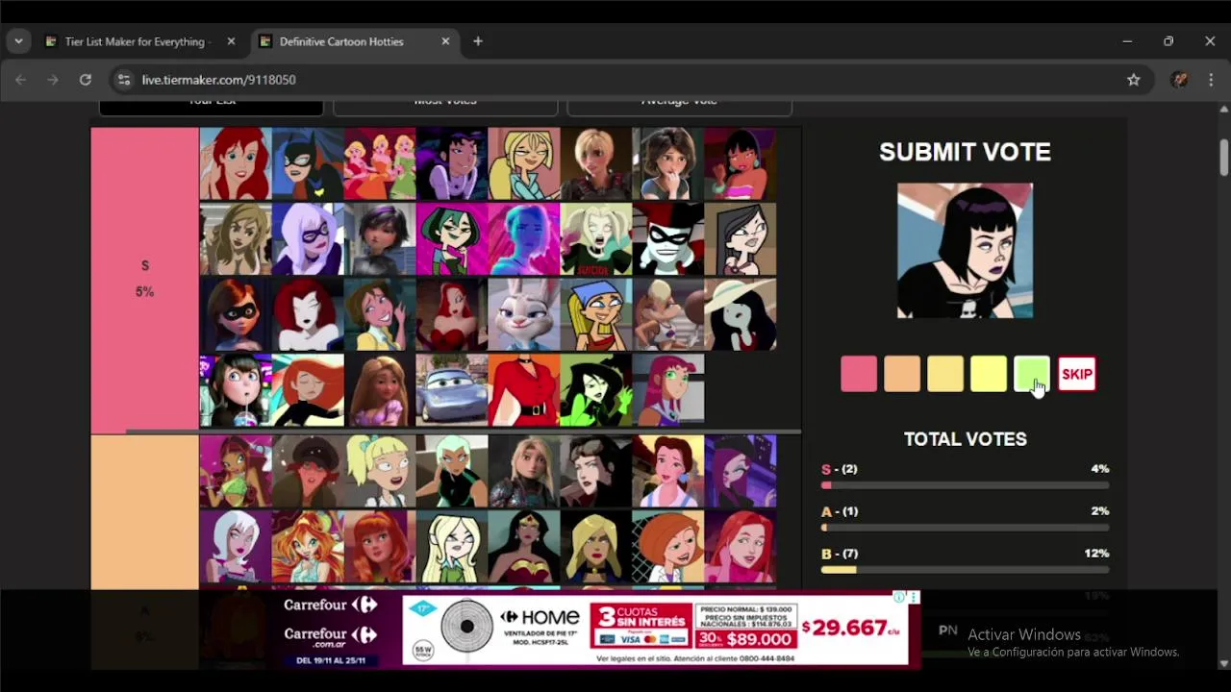Select the Wonder Woman thumbnail in A tier
1231x692 pixels.
tap(524, 546)
